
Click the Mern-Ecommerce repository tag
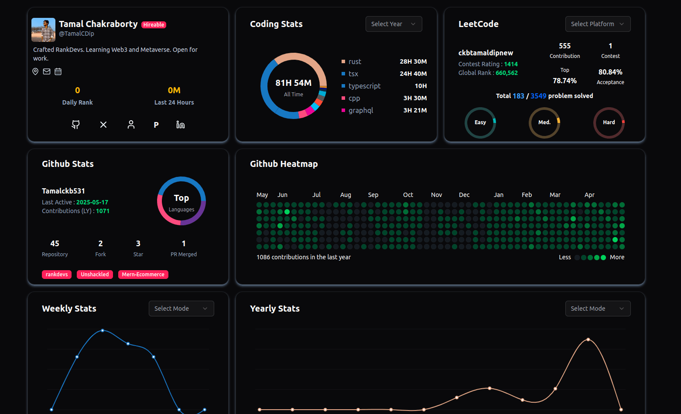[x=143, y=275]
